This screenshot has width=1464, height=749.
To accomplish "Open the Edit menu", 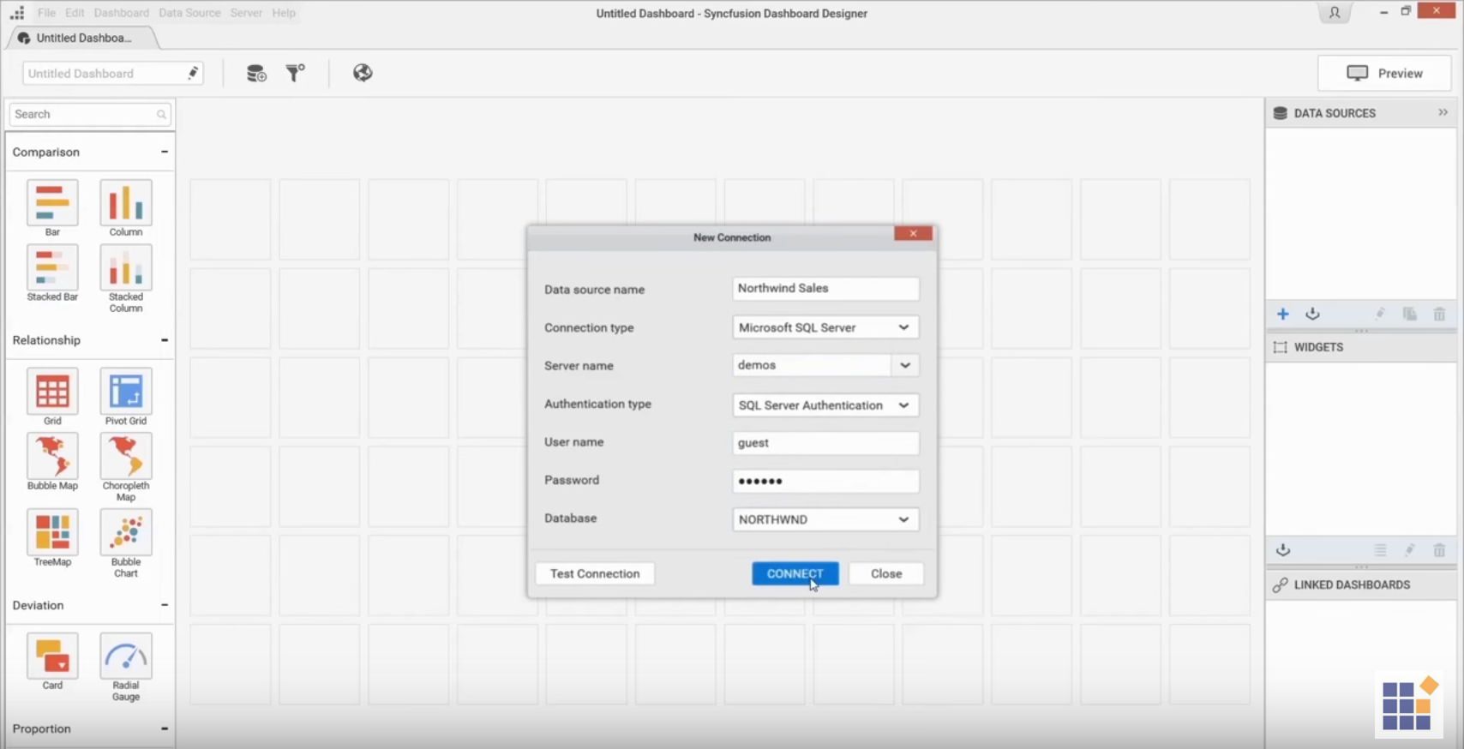I will pos(75,13).
